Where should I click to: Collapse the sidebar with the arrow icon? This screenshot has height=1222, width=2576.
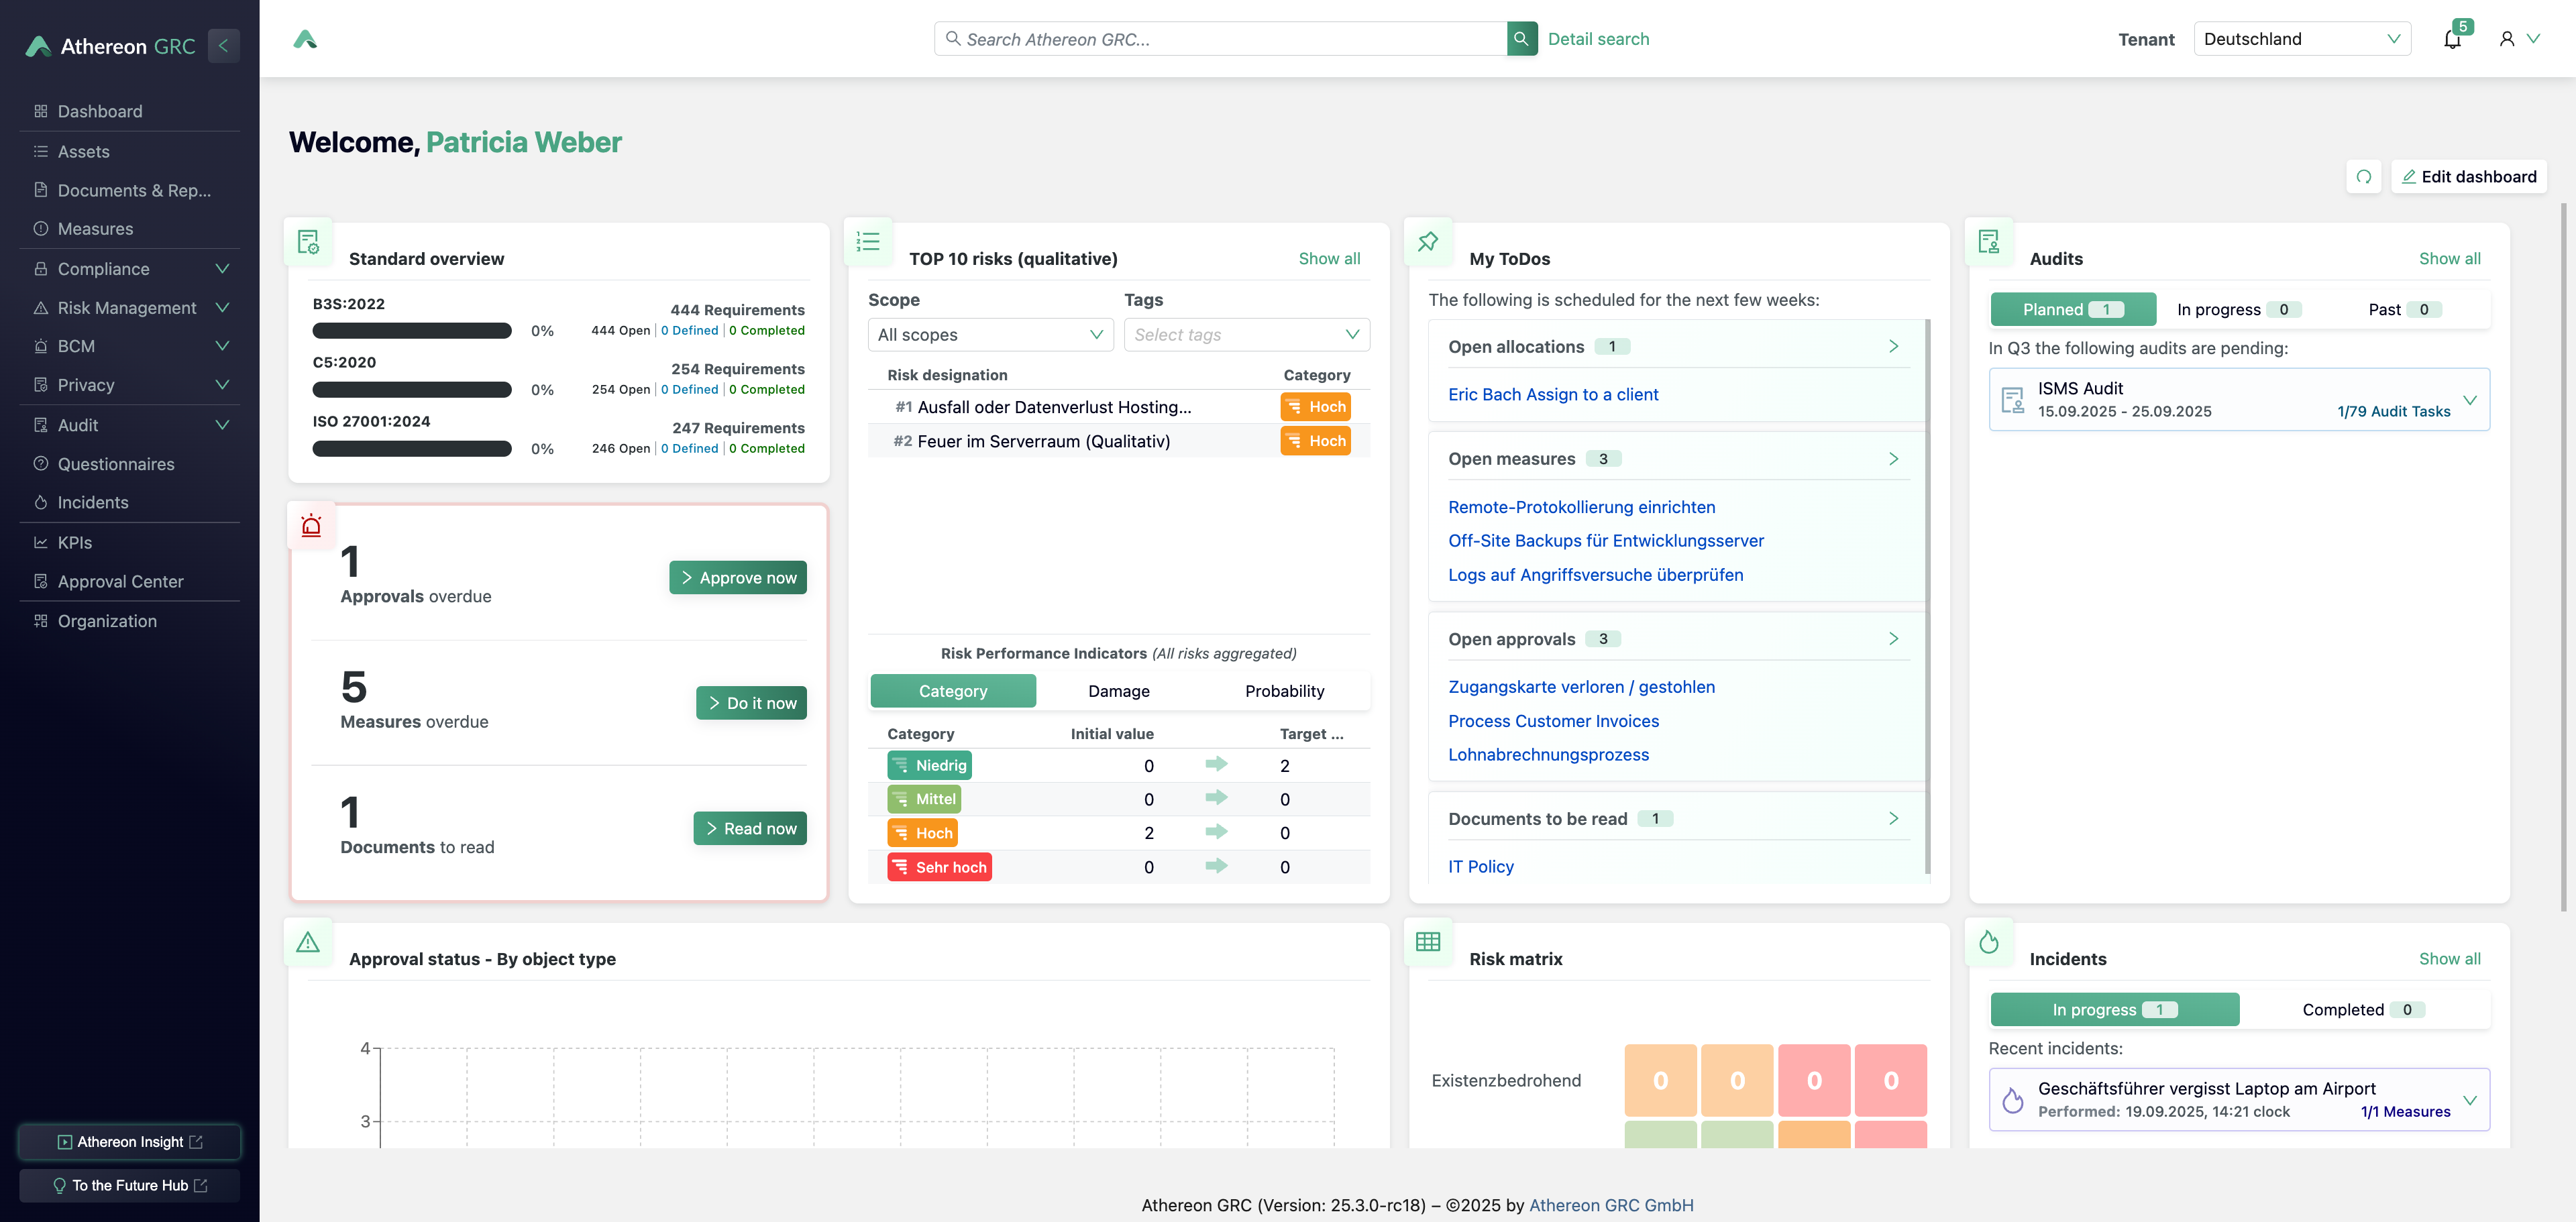click(x=223, y=45)
